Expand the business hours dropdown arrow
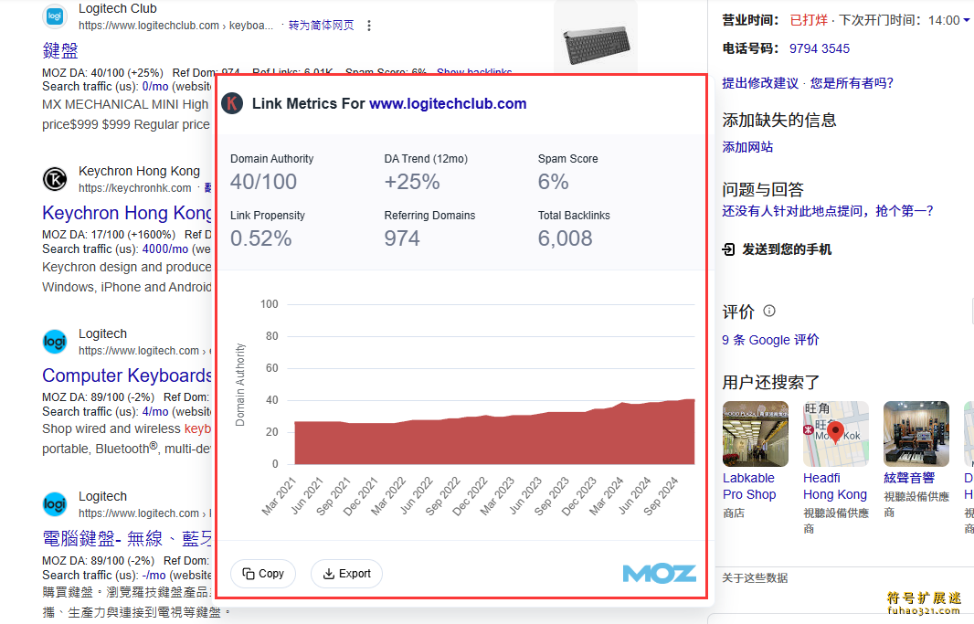This screenshot has width=974, height=624. pyautogui.click(x=967, y=20)
